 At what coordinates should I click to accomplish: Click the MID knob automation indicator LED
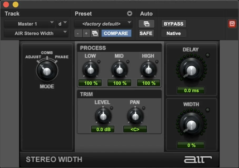pyautogui.click(x=128, y=62)
